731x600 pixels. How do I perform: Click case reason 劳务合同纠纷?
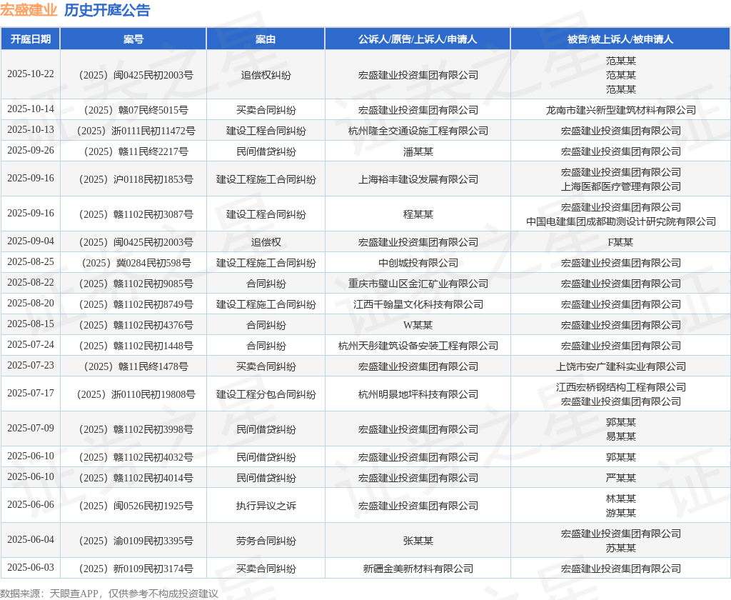266,541
